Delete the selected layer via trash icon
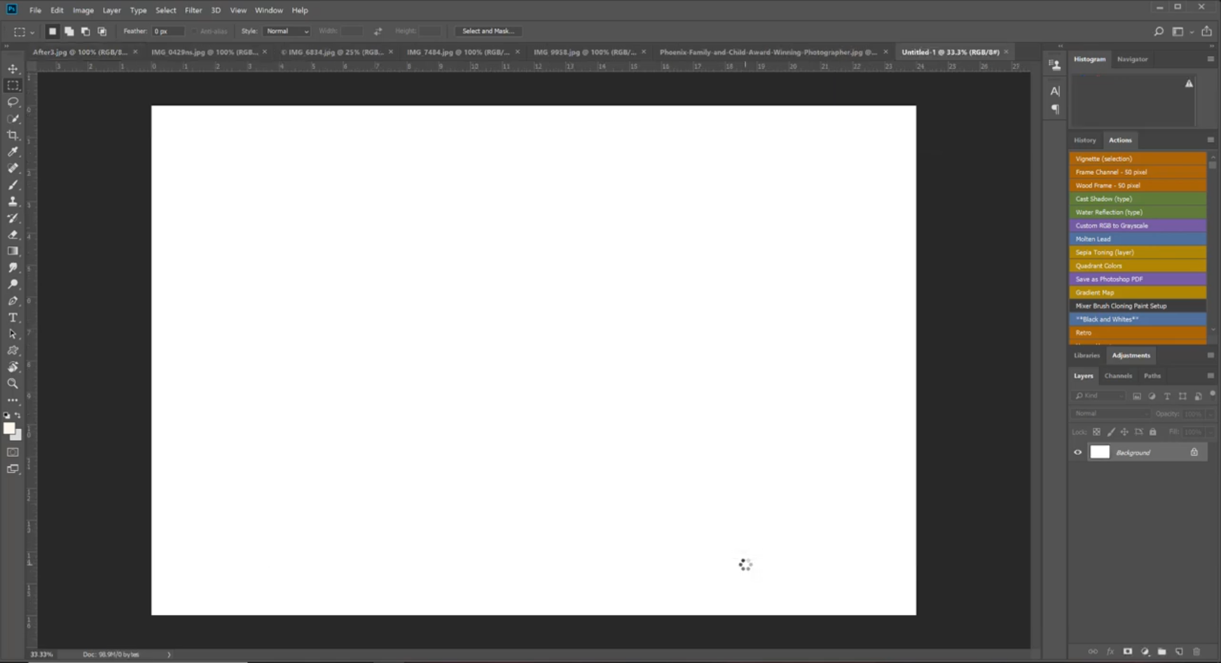Viewport: 1221px width, 663px height. click(1196, 652)
